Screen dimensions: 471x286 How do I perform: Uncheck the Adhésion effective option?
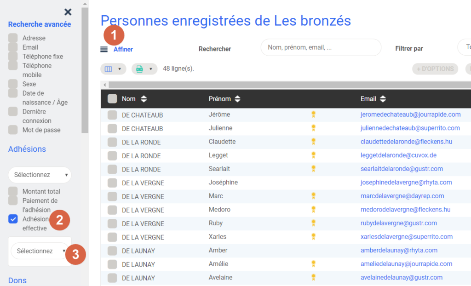pyautogui.click(x=13, y=219)
